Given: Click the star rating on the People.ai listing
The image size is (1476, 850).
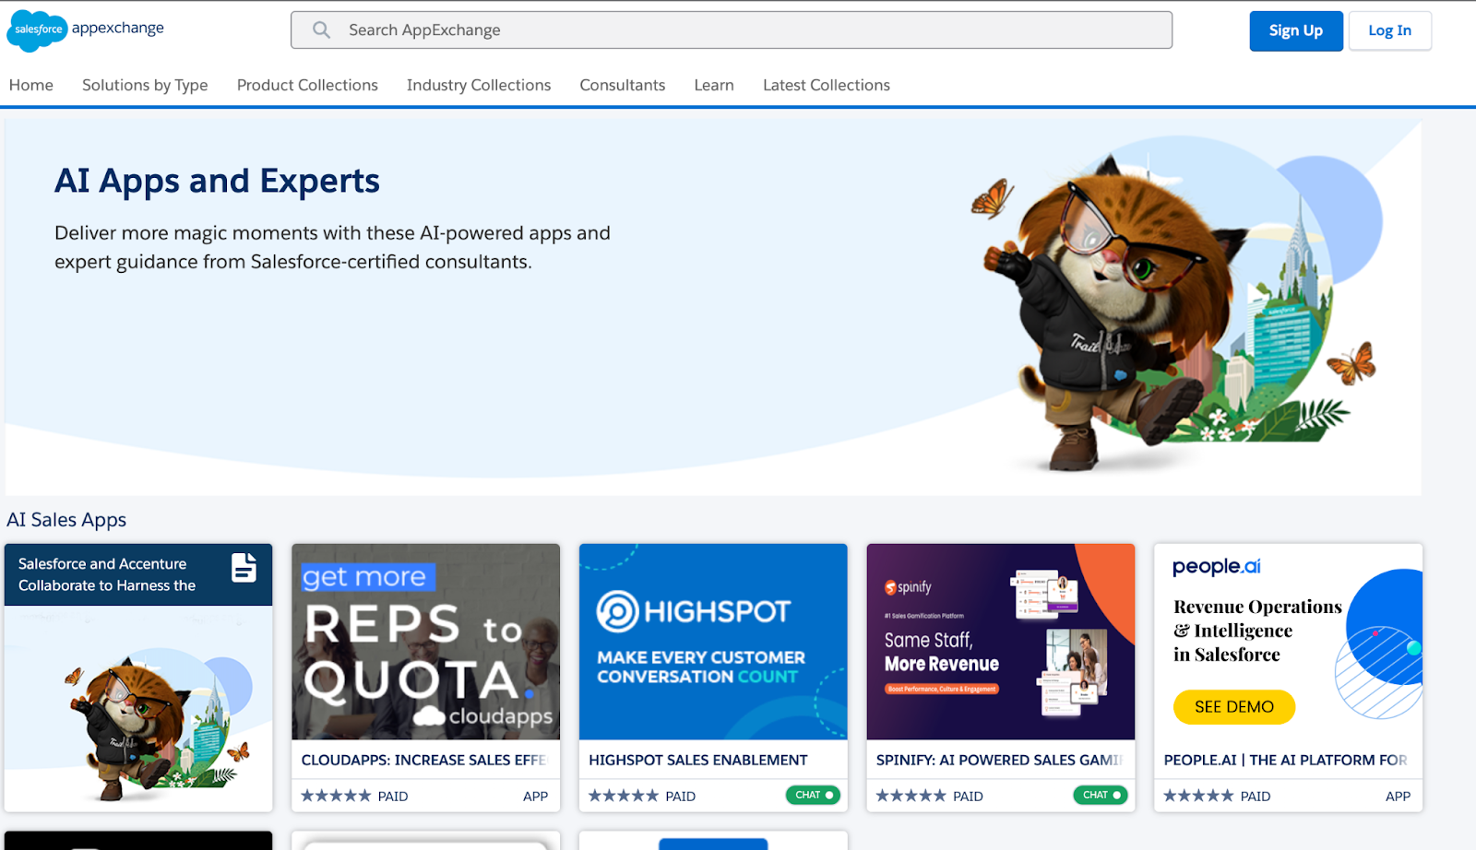Looking at the screenshot, I should [x=1197, y=795].
